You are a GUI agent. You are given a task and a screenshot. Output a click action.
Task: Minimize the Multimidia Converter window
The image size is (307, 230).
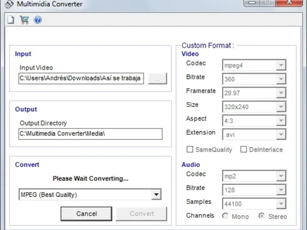click(x=252, y=3)
